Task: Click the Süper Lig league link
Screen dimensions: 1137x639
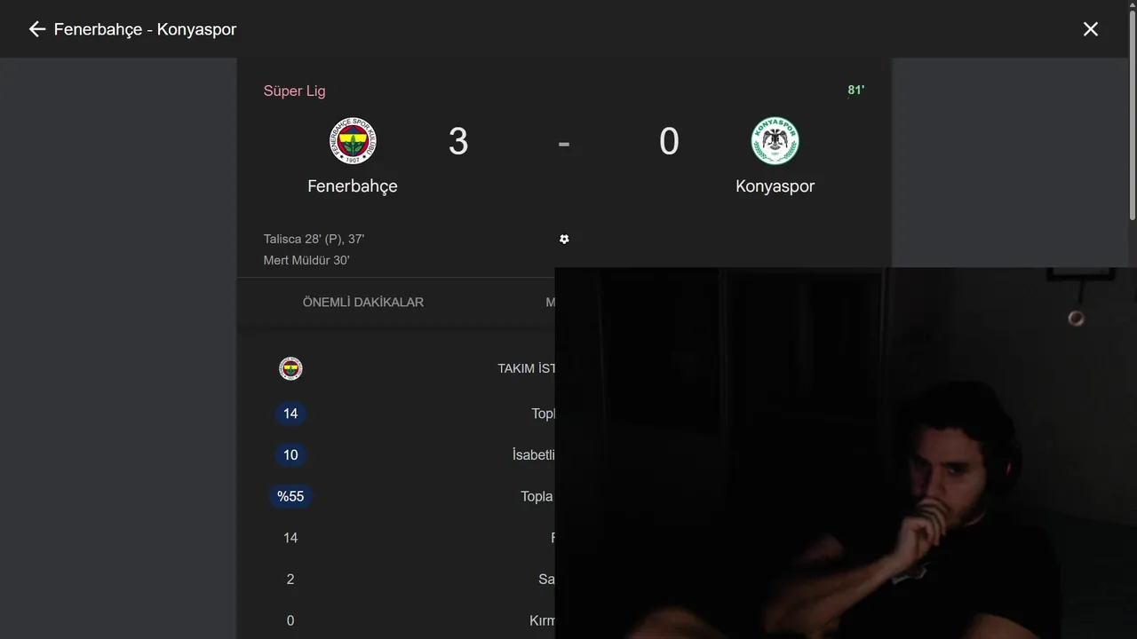Action: point(294,91)
